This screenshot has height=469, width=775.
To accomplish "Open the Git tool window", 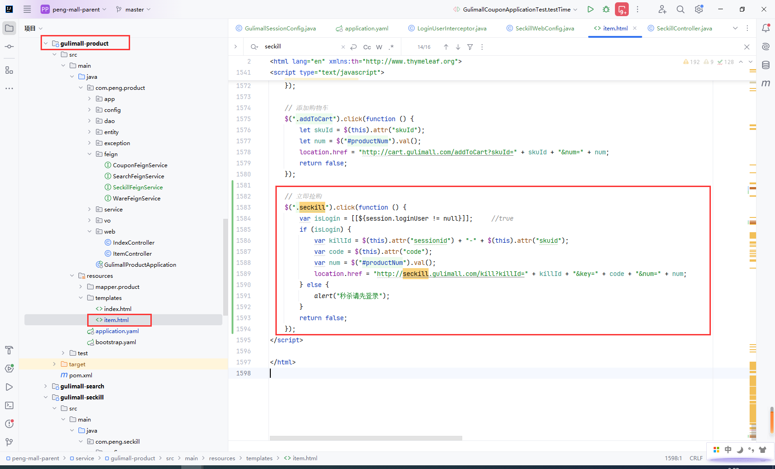I will 9,442.
